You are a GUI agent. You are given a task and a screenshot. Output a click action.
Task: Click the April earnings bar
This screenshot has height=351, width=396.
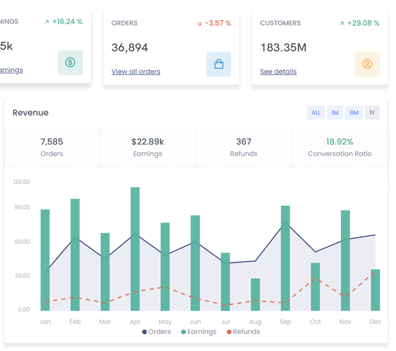point(135,249)
